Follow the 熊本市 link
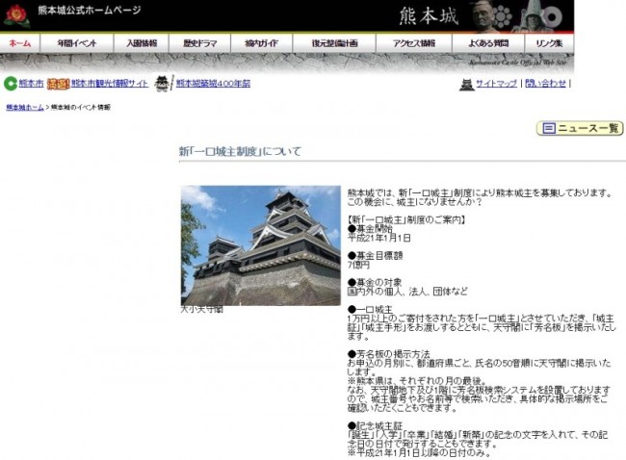This screenshot has height=460, width=626. click(31, 84)
